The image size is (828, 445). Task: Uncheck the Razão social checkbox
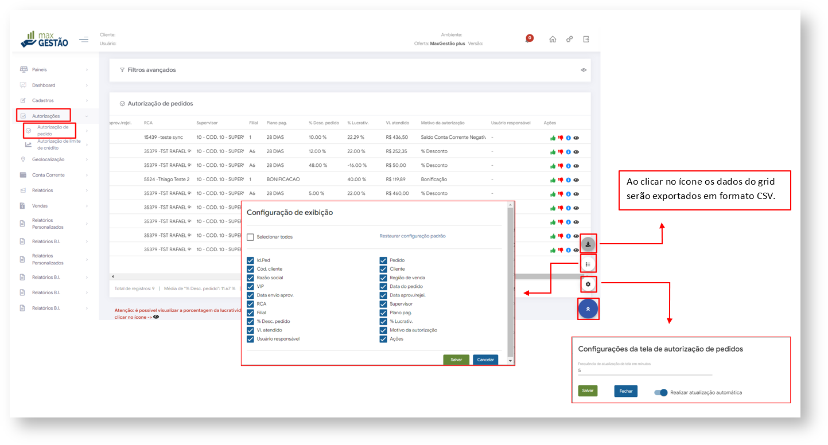[250, 278]
